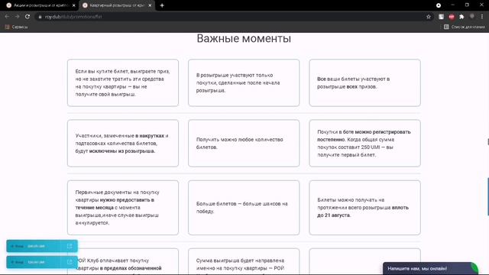489x275 pixels.
Task: Click the lock icon in address bar
Action: [40, 17]
